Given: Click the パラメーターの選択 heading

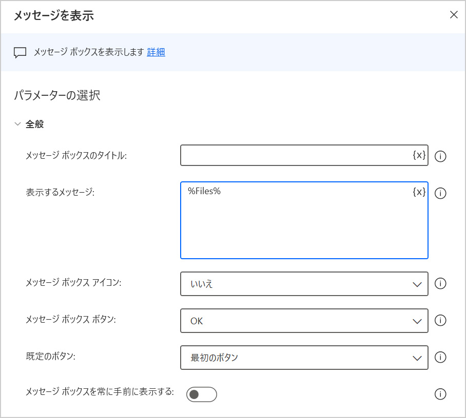Looking at the screenshot, I should (x=57, y=95).
